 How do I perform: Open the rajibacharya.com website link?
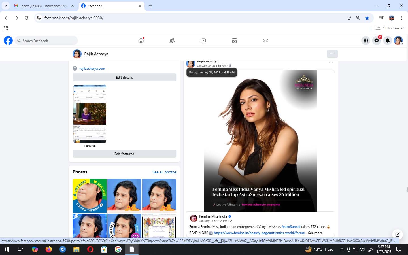tap(92, 69)
